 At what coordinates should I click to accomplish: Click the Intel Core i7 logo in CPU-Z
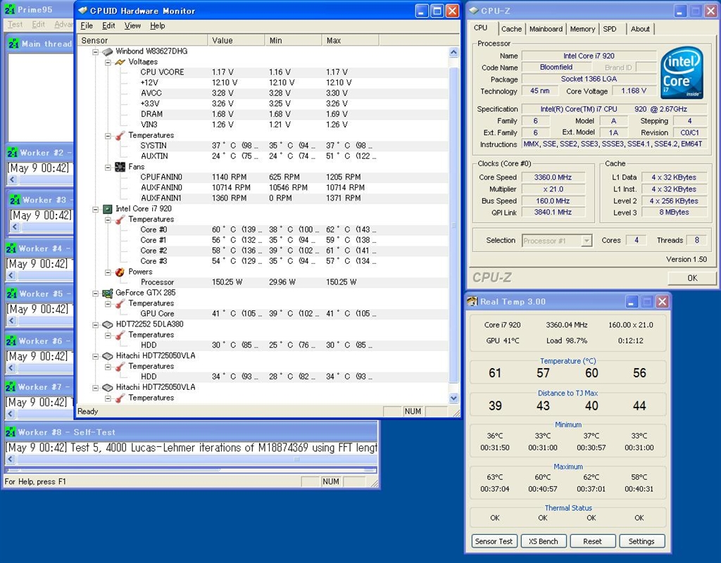tap(681, 74)
